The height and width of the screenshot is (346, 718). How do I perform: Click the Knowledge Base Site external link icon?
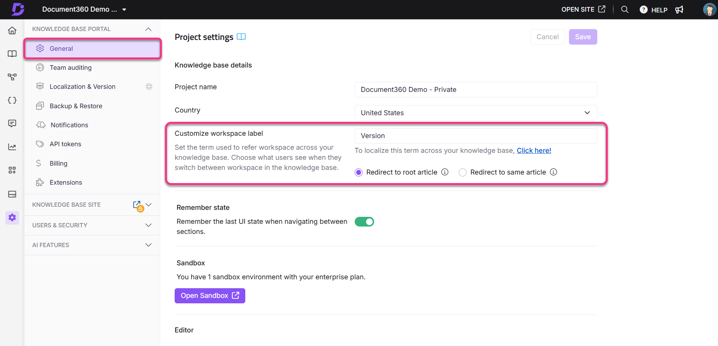tap(137, 205)
